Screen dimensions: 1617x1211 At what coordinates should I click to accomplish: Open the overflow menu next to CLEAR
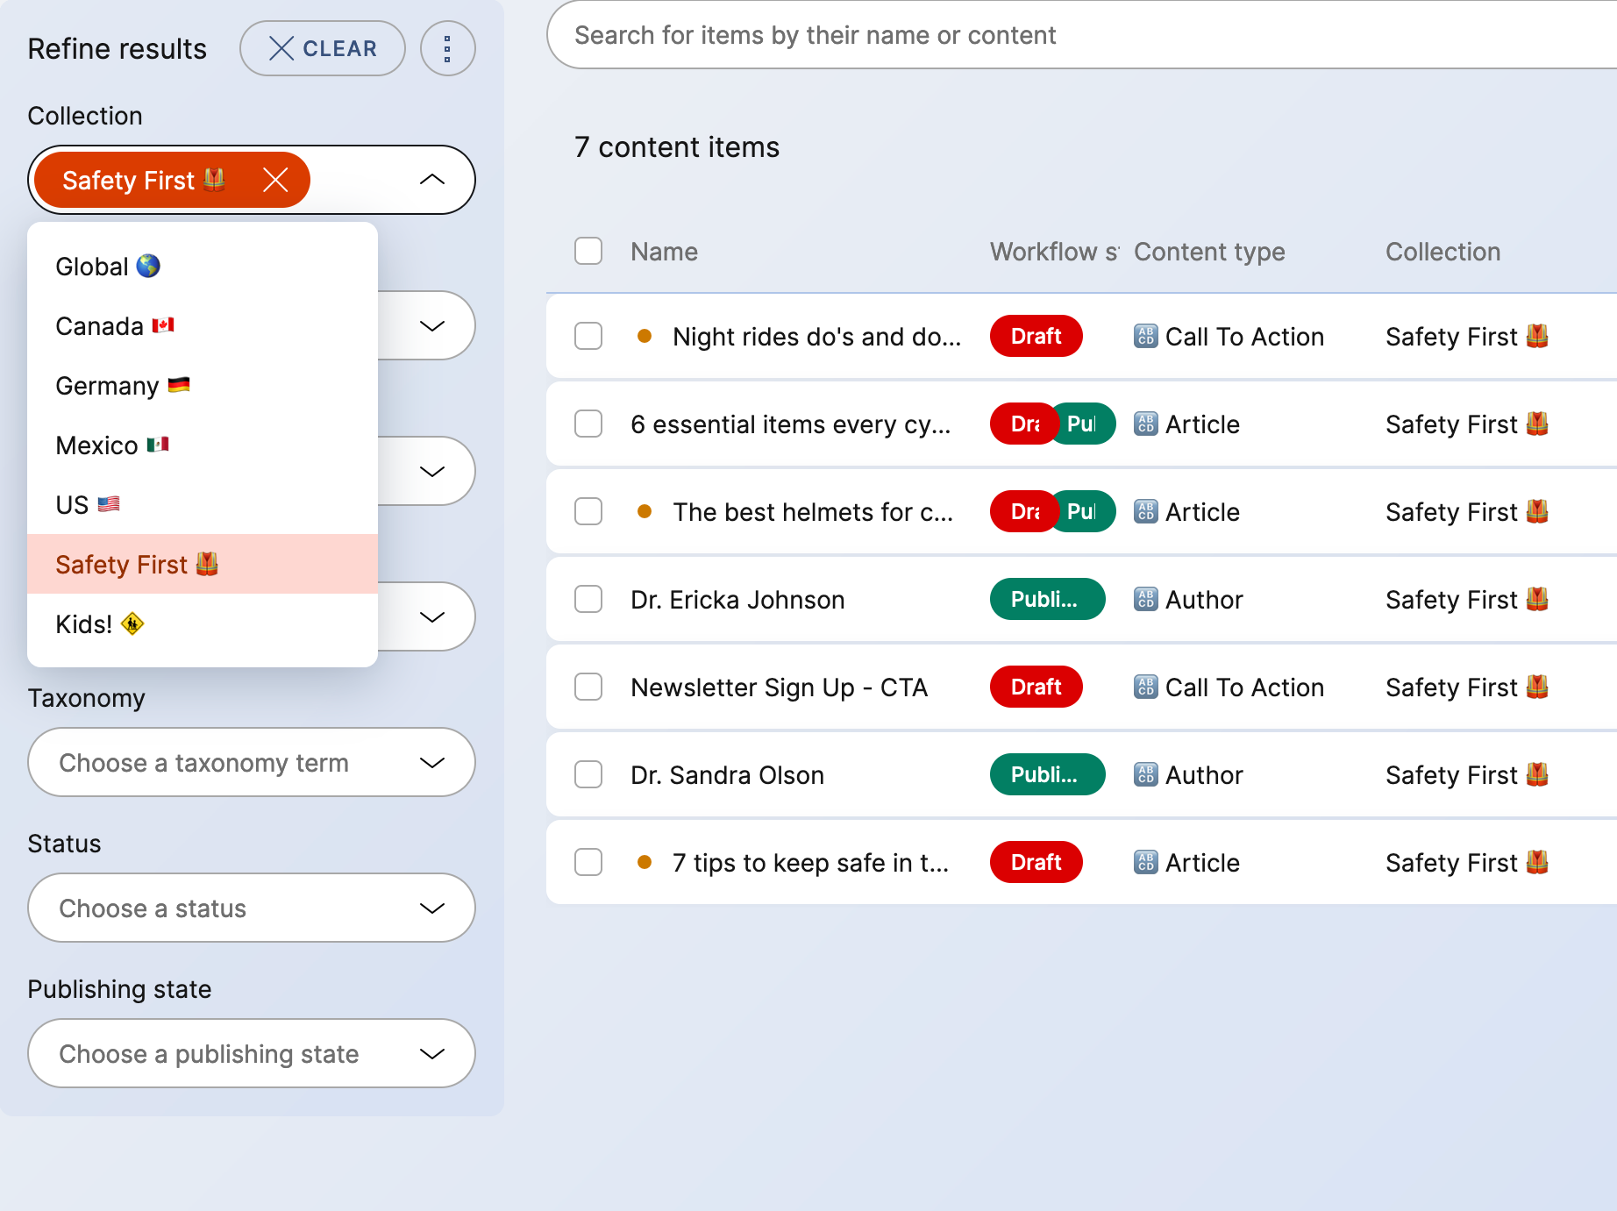(x=447, y=48)
